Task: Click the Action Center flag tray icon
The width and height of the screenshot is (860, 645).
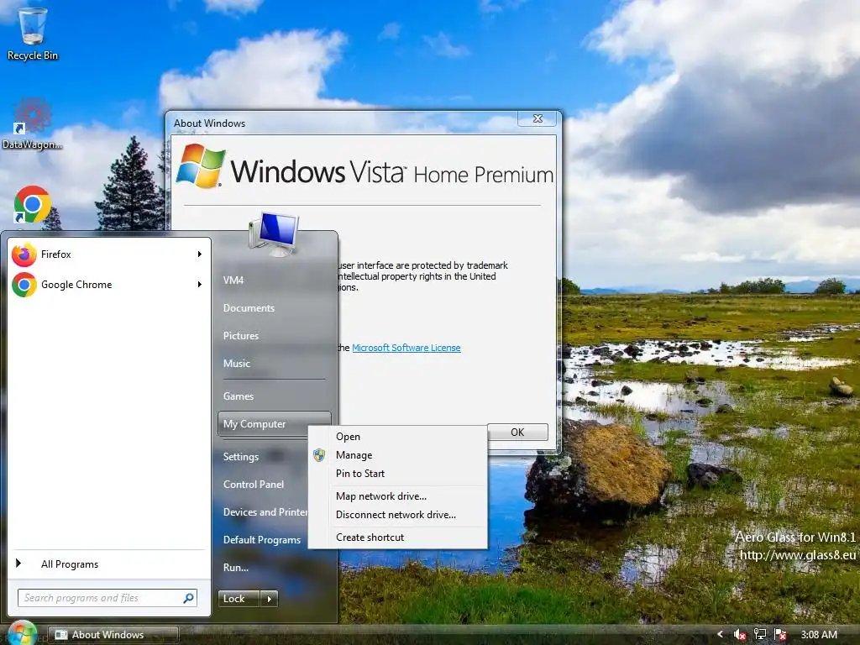Action: [x=780, y=635]
